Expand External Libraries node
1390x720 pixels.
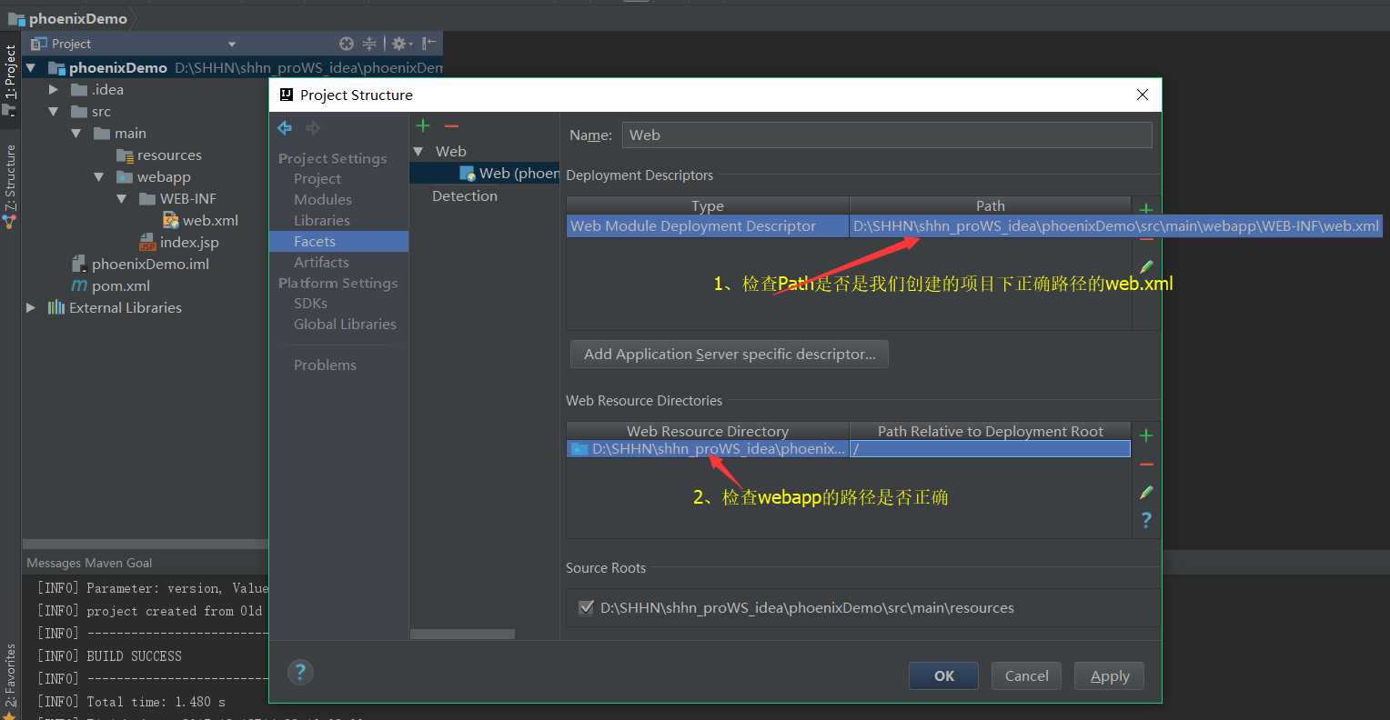tap(31, 307)
